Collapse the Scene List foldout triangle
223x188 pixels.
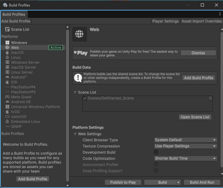(x=75, y=92)
